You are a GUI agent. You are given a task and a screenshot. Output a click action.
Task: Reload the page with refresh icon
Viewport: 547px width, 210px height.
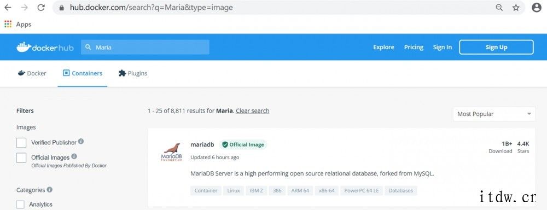click(x=41, y=7)
